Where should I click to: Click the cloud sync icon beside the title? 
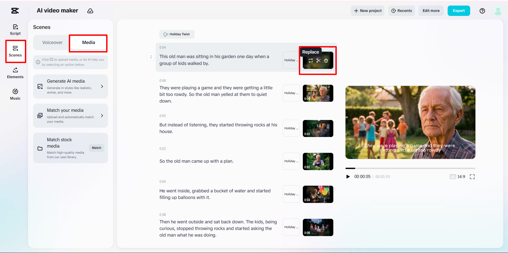(90, 11)
